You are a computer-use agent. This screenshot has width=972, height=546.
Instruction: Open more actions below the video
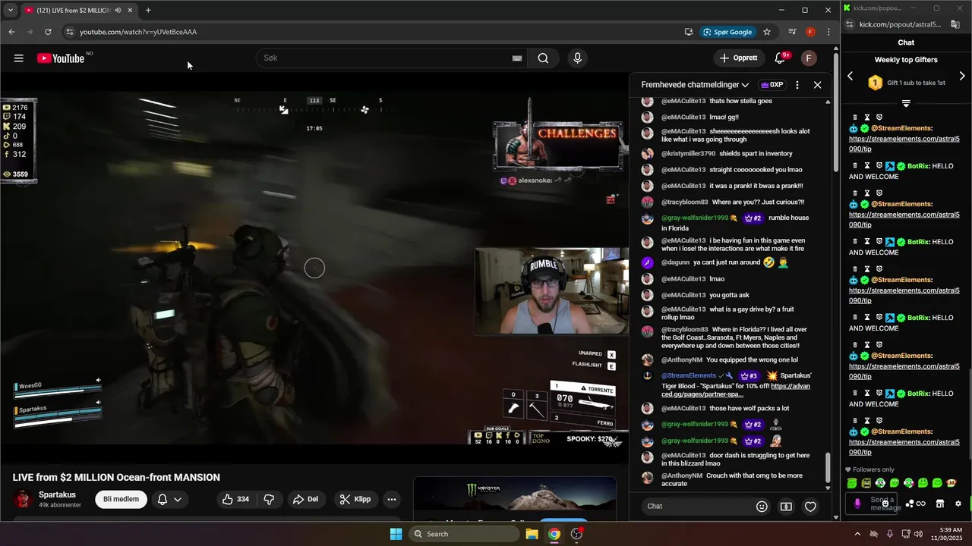pos(392,499)
